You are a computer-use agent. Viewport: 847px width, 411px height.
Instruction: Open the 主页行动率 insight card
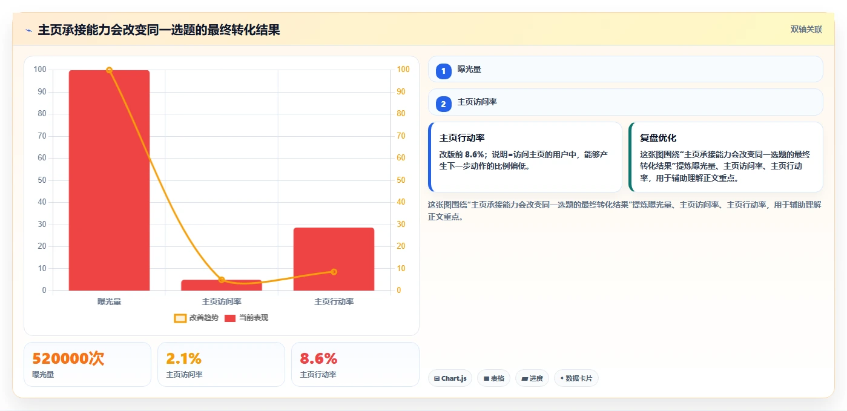point(525,157)
